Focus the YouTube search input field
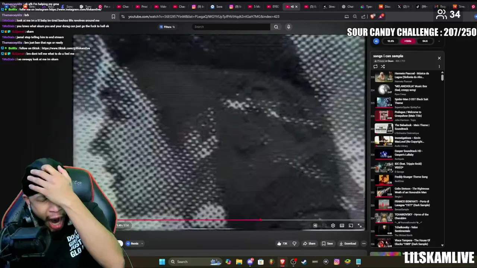Viewport: 477px width, 268px height. click(231, 27)
